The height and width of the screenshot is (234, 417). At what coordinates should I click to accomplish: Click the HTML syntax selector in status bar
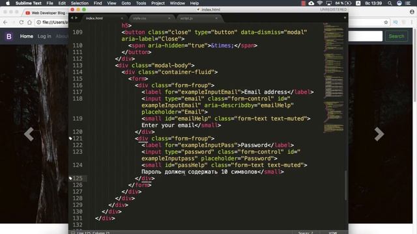click(x=333, y=233)
